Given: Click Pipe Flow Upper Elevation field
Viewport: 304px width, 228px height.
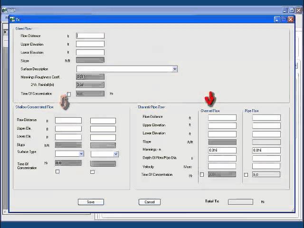Looking at the screenshot, I should [266, 125].
